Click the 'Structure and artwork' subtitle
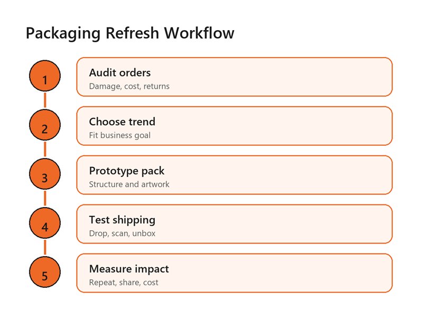Image resolution: width=436 pixels, height=327 pixels. [129, 184]
